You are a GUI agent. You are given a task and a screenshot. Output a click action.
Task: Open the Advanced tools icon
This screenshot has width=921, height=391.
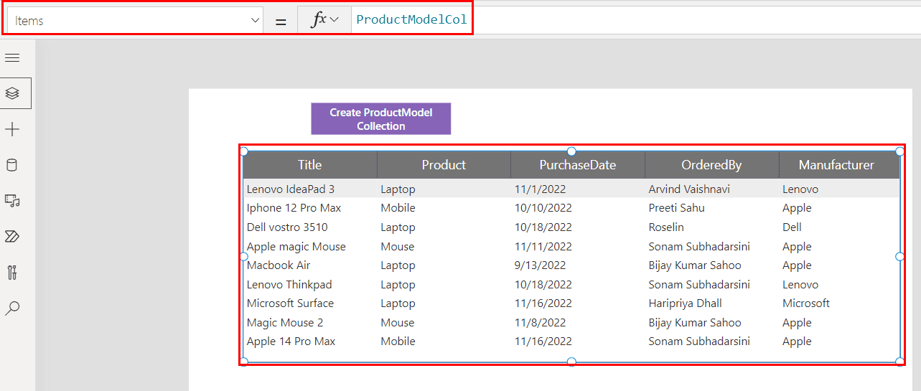pyautogui.click(x=12, y=273)
